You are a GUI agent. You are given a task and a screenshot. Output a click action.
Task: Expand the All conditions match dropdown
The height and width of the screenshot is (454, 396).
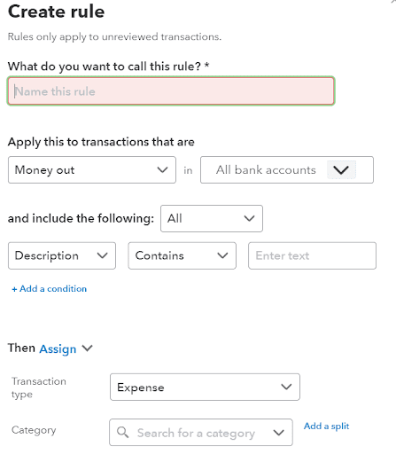click(212, 219)
